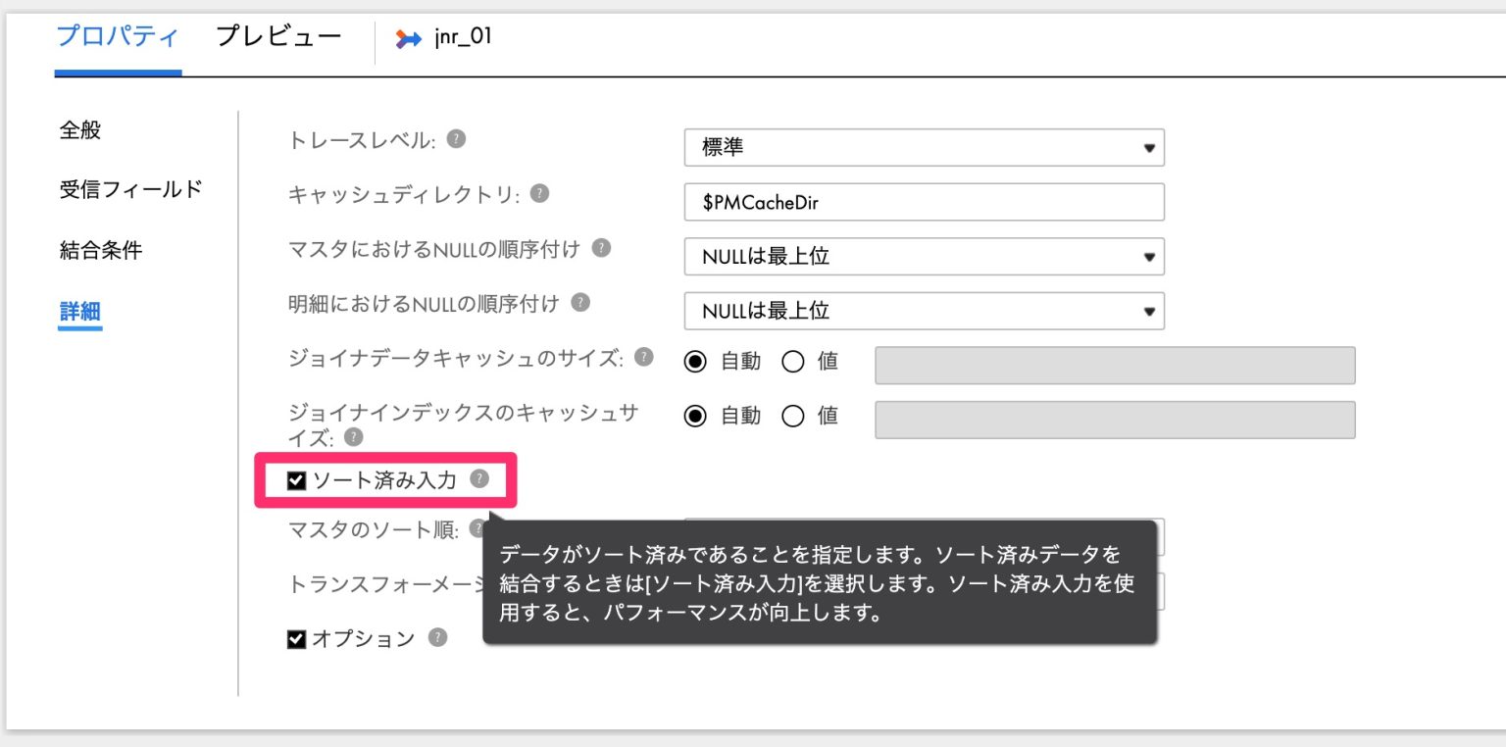
Task: Click help icon for ジョイナデータキャッシュのサイズ
Action: click(x=644, y=358)
